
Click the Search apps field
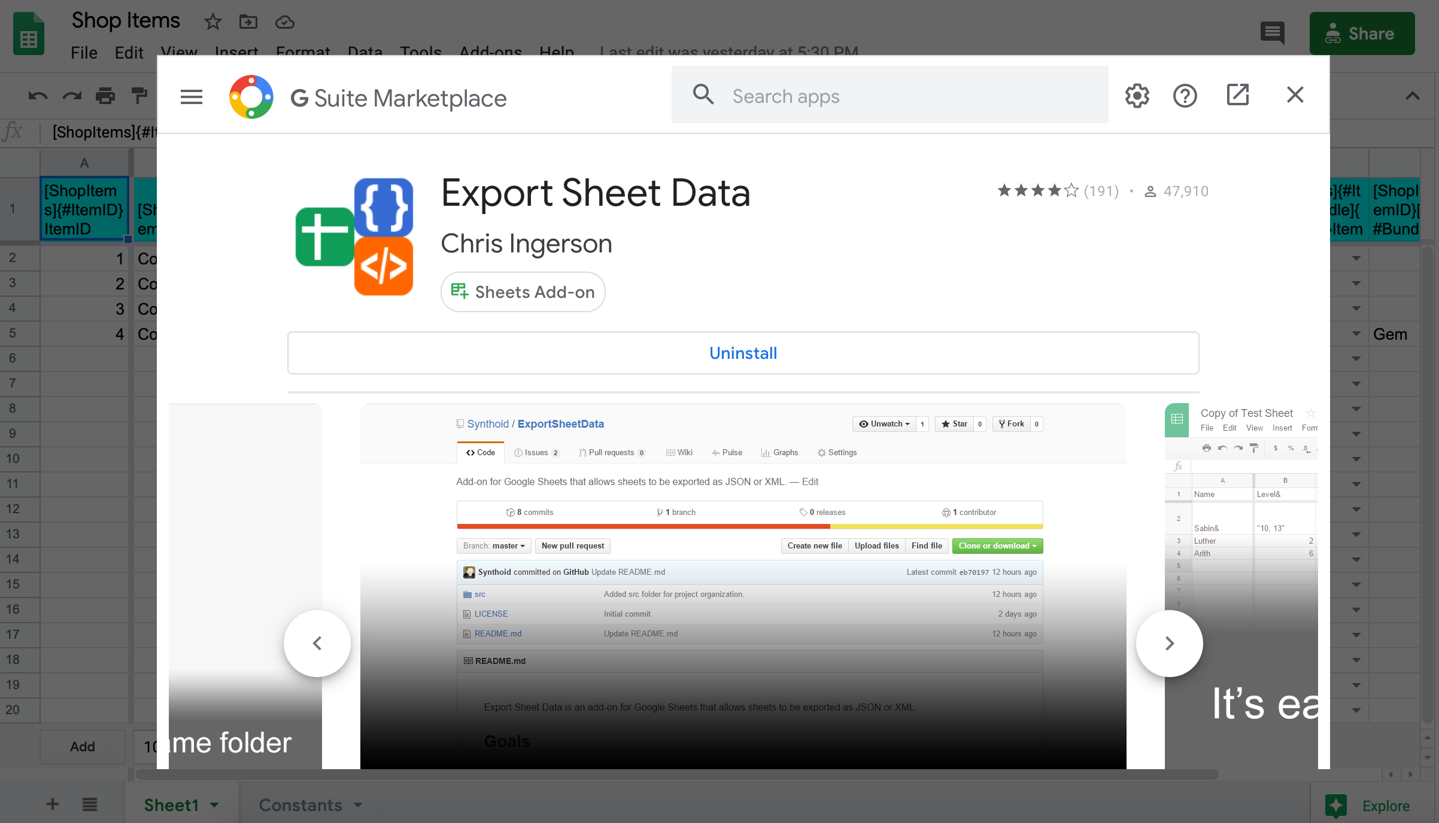(x=889, y=96)
